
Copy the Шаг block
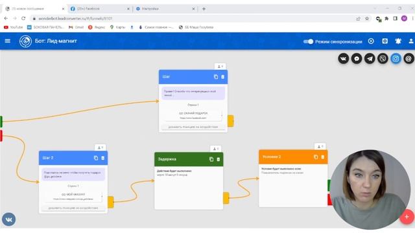point(216,76)
